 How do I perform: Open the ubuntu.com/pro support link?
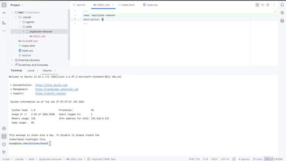coord(50,93)
